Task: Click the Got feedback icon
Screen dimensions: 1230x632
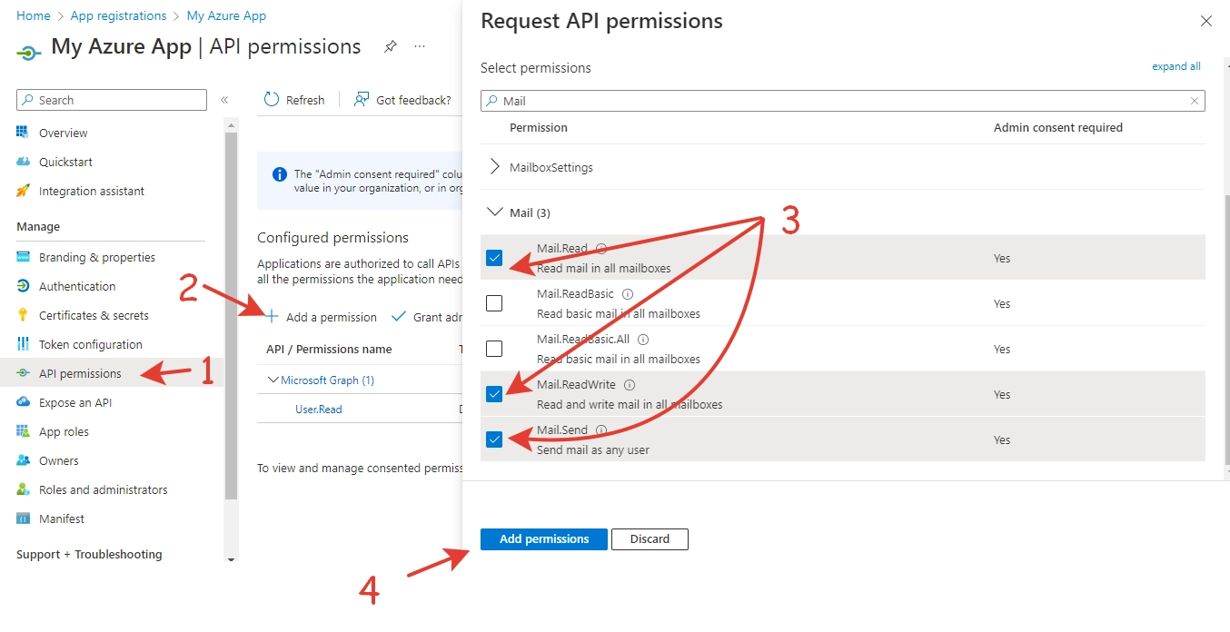Action: click(362, 100)
